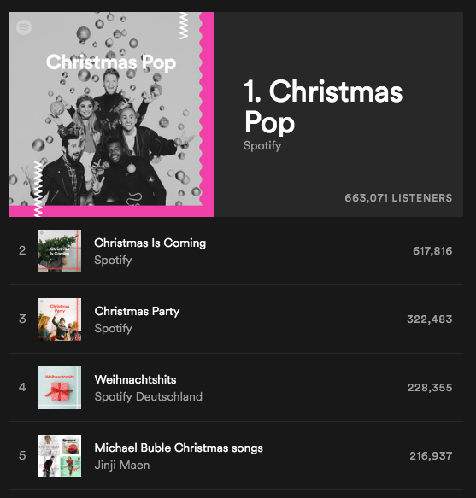
Task: Open the Christmas Is Coming playlist thumbnail
Action: click(x=60, y=251)
